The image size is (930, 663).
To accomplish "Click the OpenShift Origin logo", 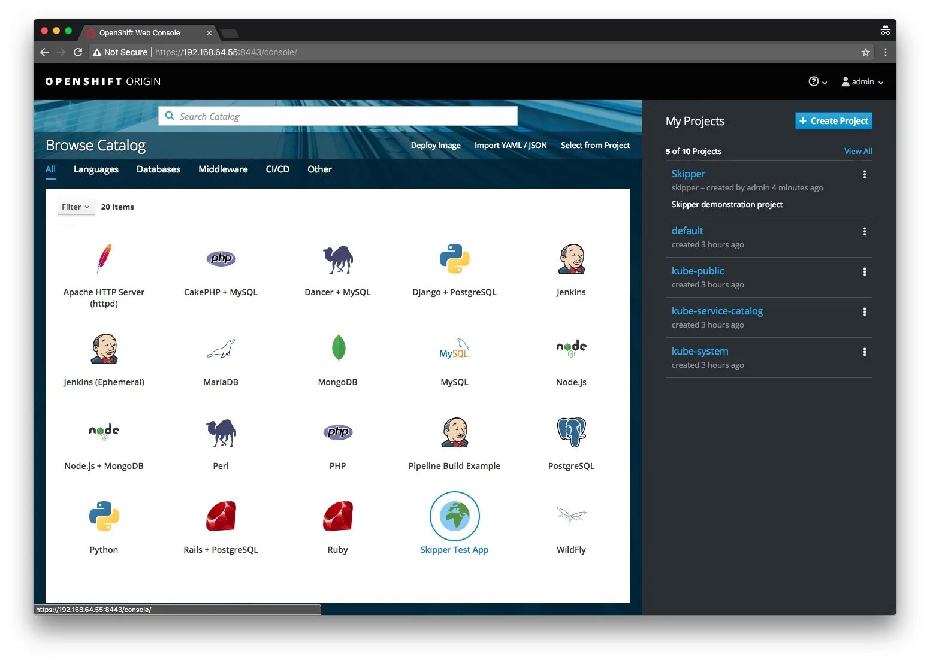I will tap(103, 81).
